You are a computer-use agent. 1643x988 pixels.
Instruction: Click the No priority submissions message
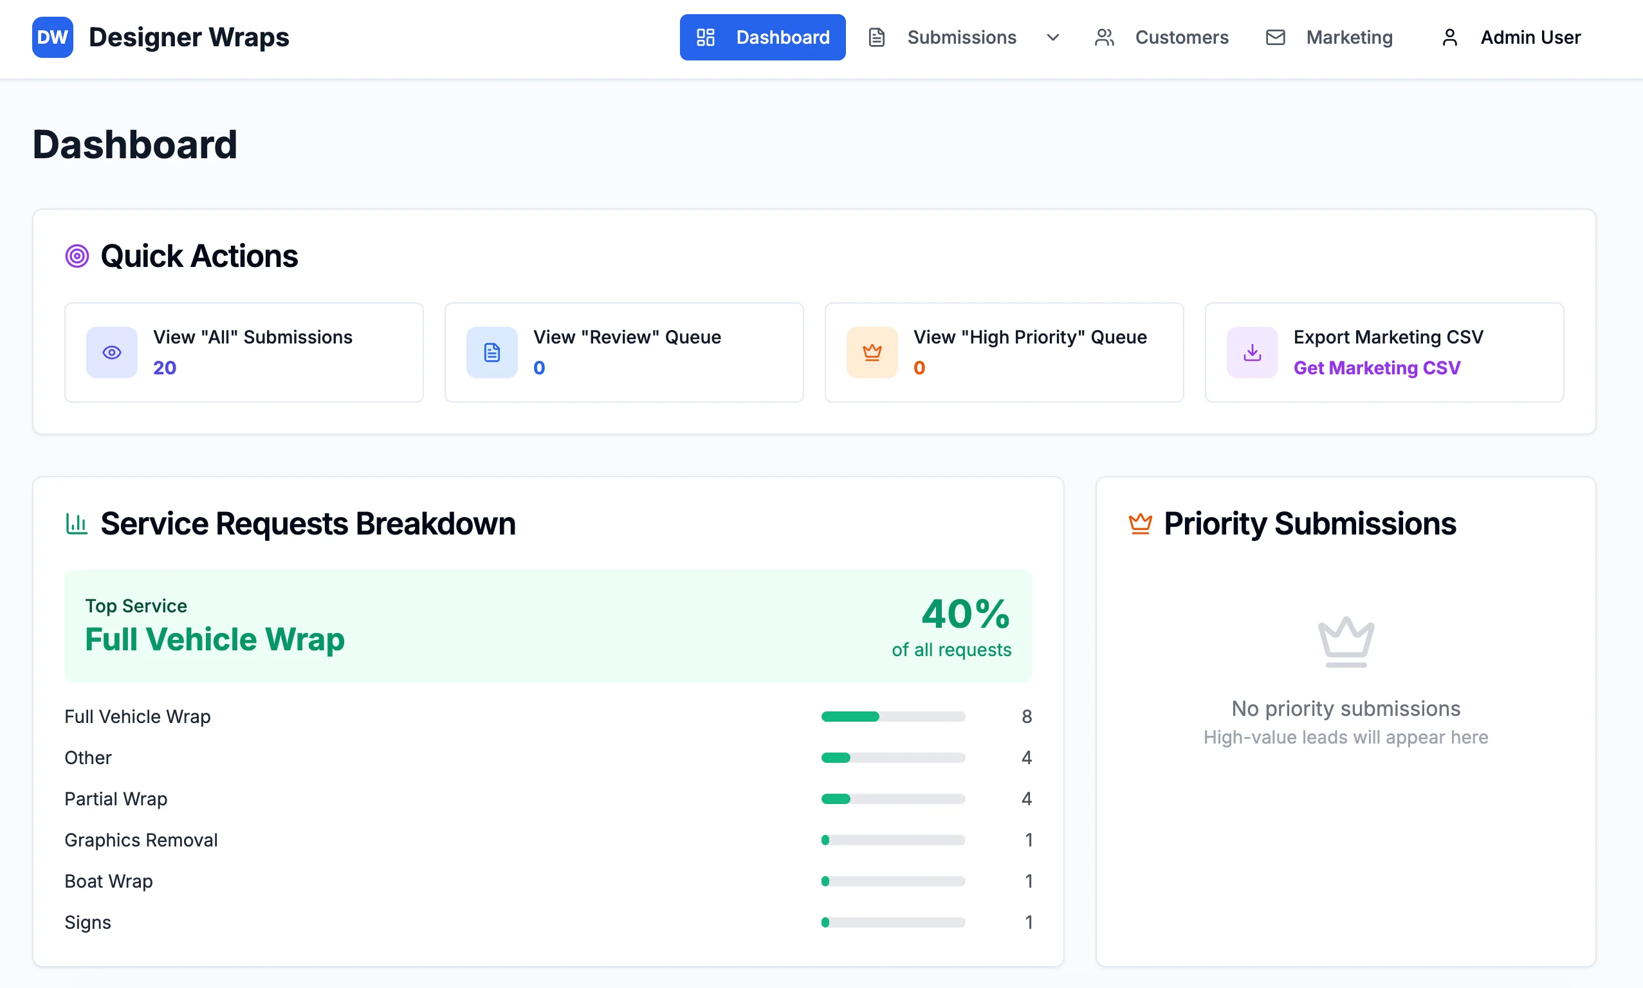(x=1346, y=708)
